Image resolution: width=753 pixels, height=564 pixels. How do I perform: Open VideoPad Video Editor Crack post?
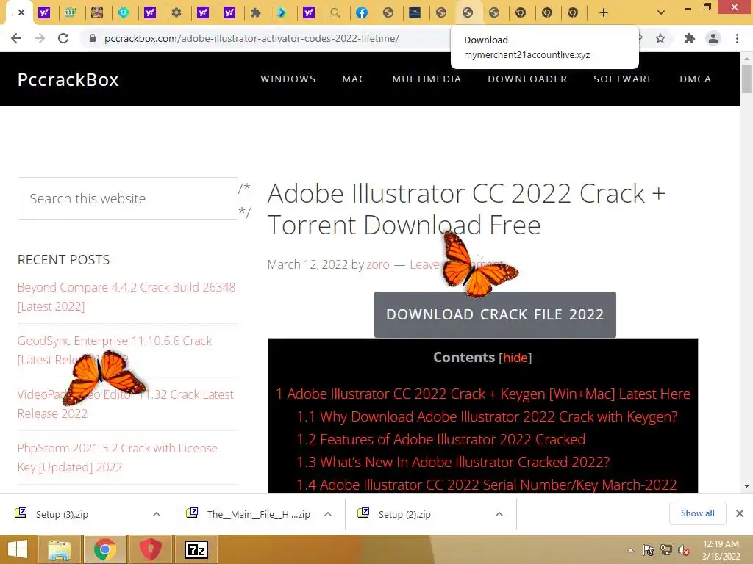(x=125, y=404)
